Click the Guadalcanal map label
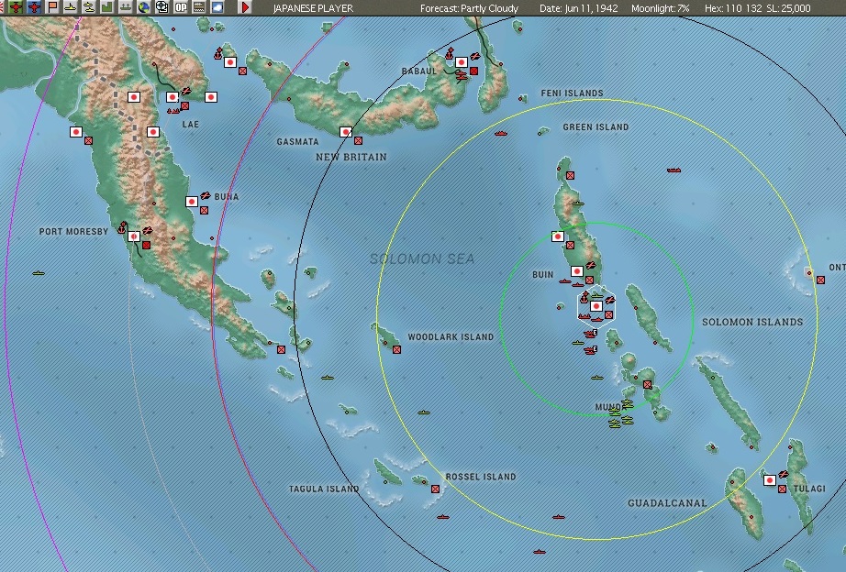 667,503
